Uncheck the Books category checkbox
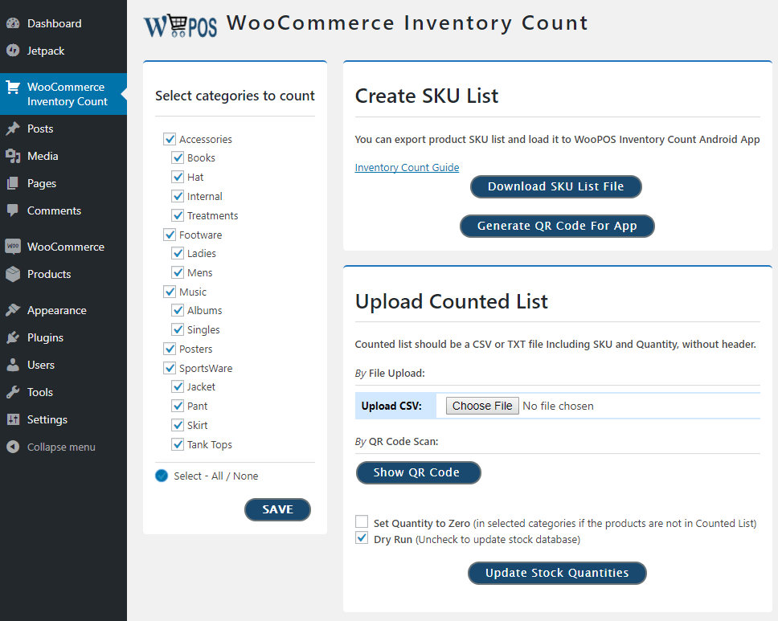The image size is (778, 621). 178,157
